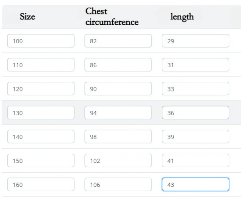Focus the chest circumference field showing 90
The image size is (241, 197).
pyautogui.click(x=118, y=89)
